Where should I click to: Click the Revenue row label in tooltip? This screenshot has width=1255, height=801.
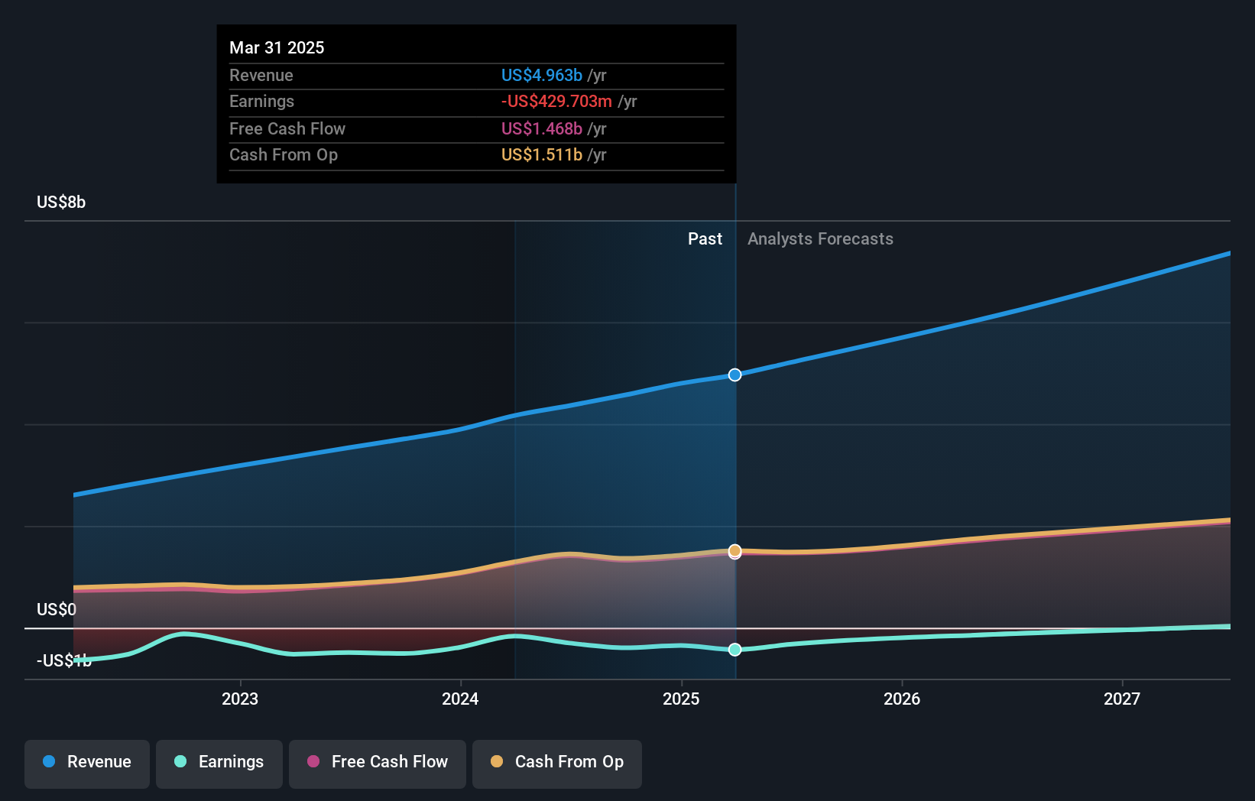tap(261, 75)
